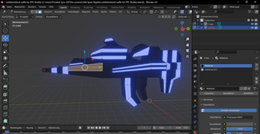Screen dimensions: 260x134
Task: Toggle the camera view icon in viewport
Action: [x=188, y=51]
